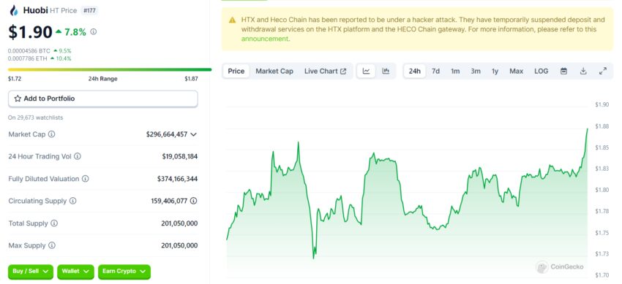This screenshot has height=284, width=622.
Task: Click the download chart data icon
Action: tap(583, 72)
